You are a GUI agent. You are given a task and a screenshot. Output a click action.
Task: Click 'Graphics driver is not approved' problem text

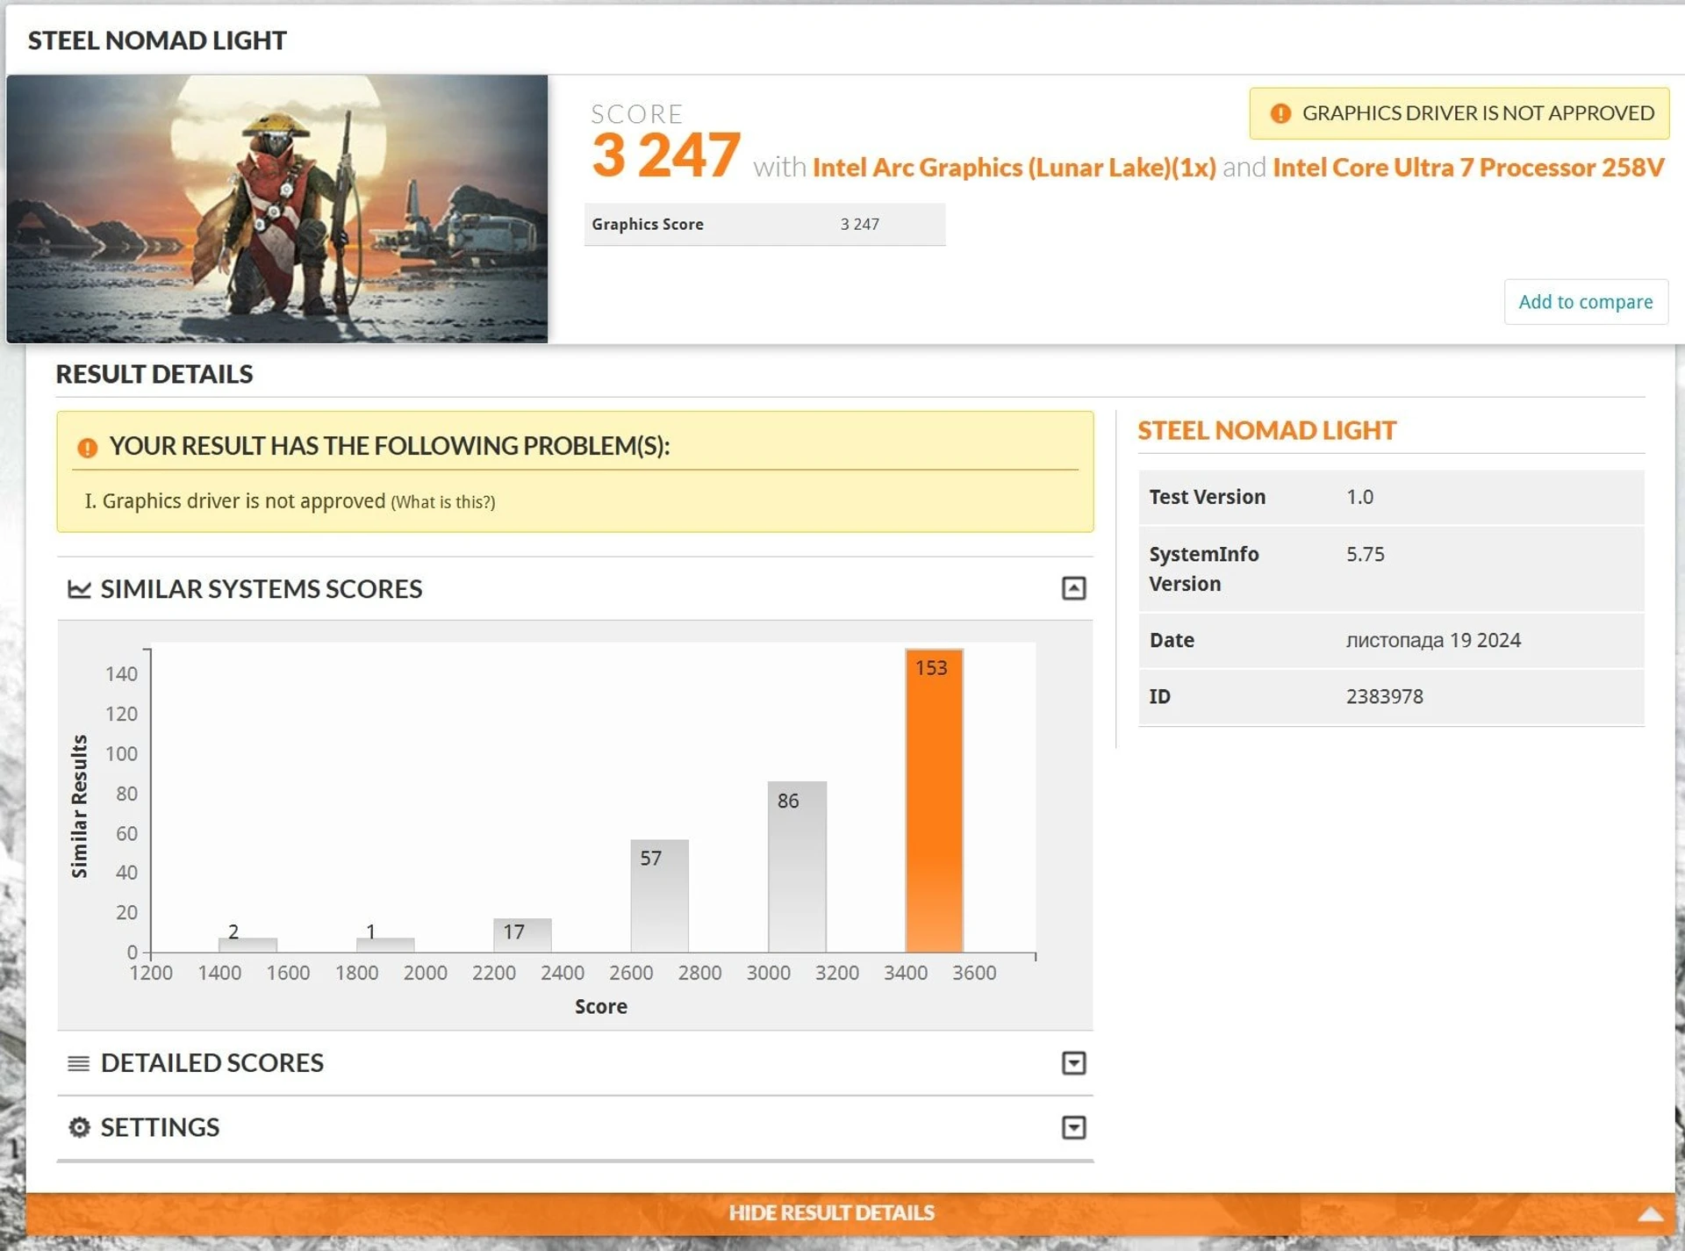(243, 501)
